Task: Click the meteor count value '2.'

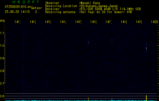Action: [37, 12]
